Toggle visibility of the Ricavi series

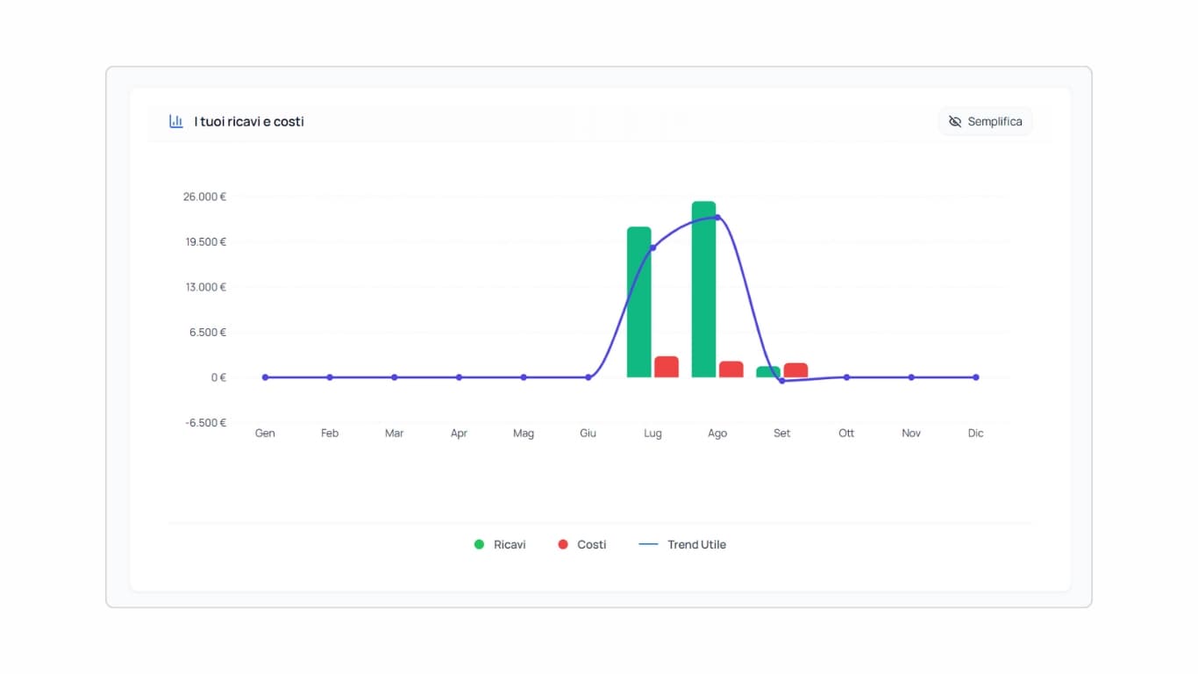(x=500, y=544)
